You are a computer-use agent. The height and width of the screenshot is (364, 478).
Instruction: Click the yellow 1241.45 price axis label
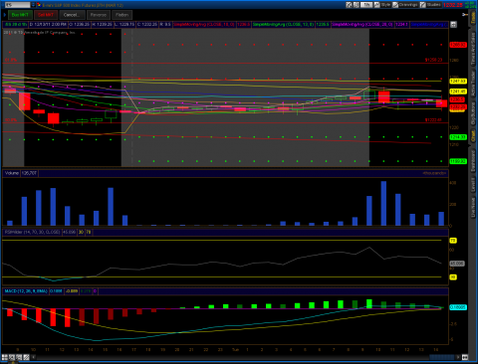(458, 91)
